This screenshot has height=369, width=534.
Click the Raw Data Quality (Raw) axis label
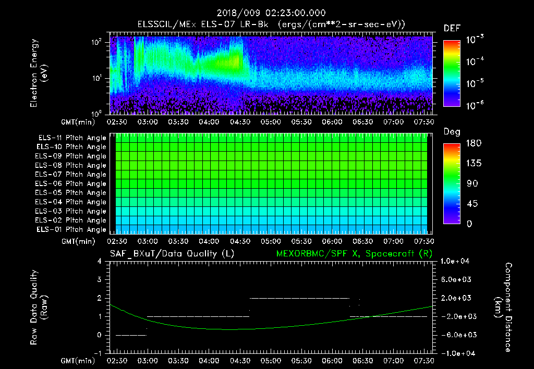(x=39, y=308)
